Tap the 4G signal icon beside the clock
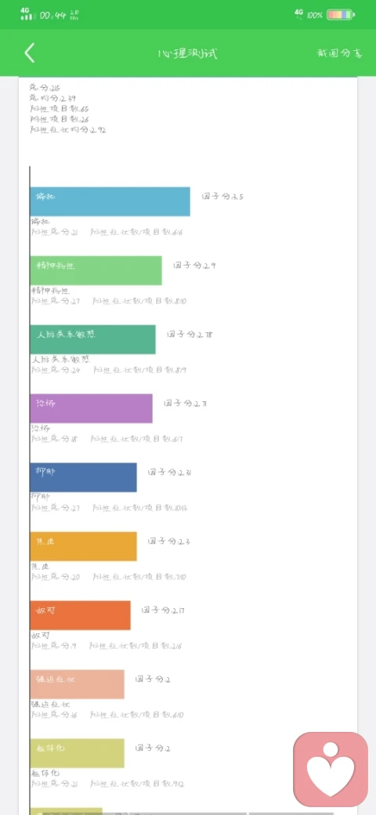 click(x=27, y=14)
